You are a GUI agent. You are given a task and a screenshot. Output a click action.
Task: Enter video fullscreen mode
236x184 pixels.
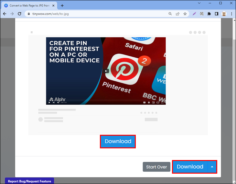(x=162, y=103)
